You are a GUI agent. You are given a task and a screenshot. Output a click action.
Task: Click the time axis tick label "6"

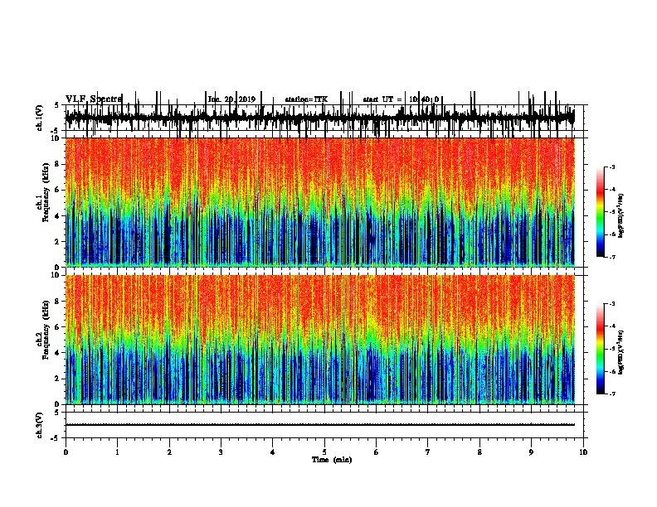(377, 452)
